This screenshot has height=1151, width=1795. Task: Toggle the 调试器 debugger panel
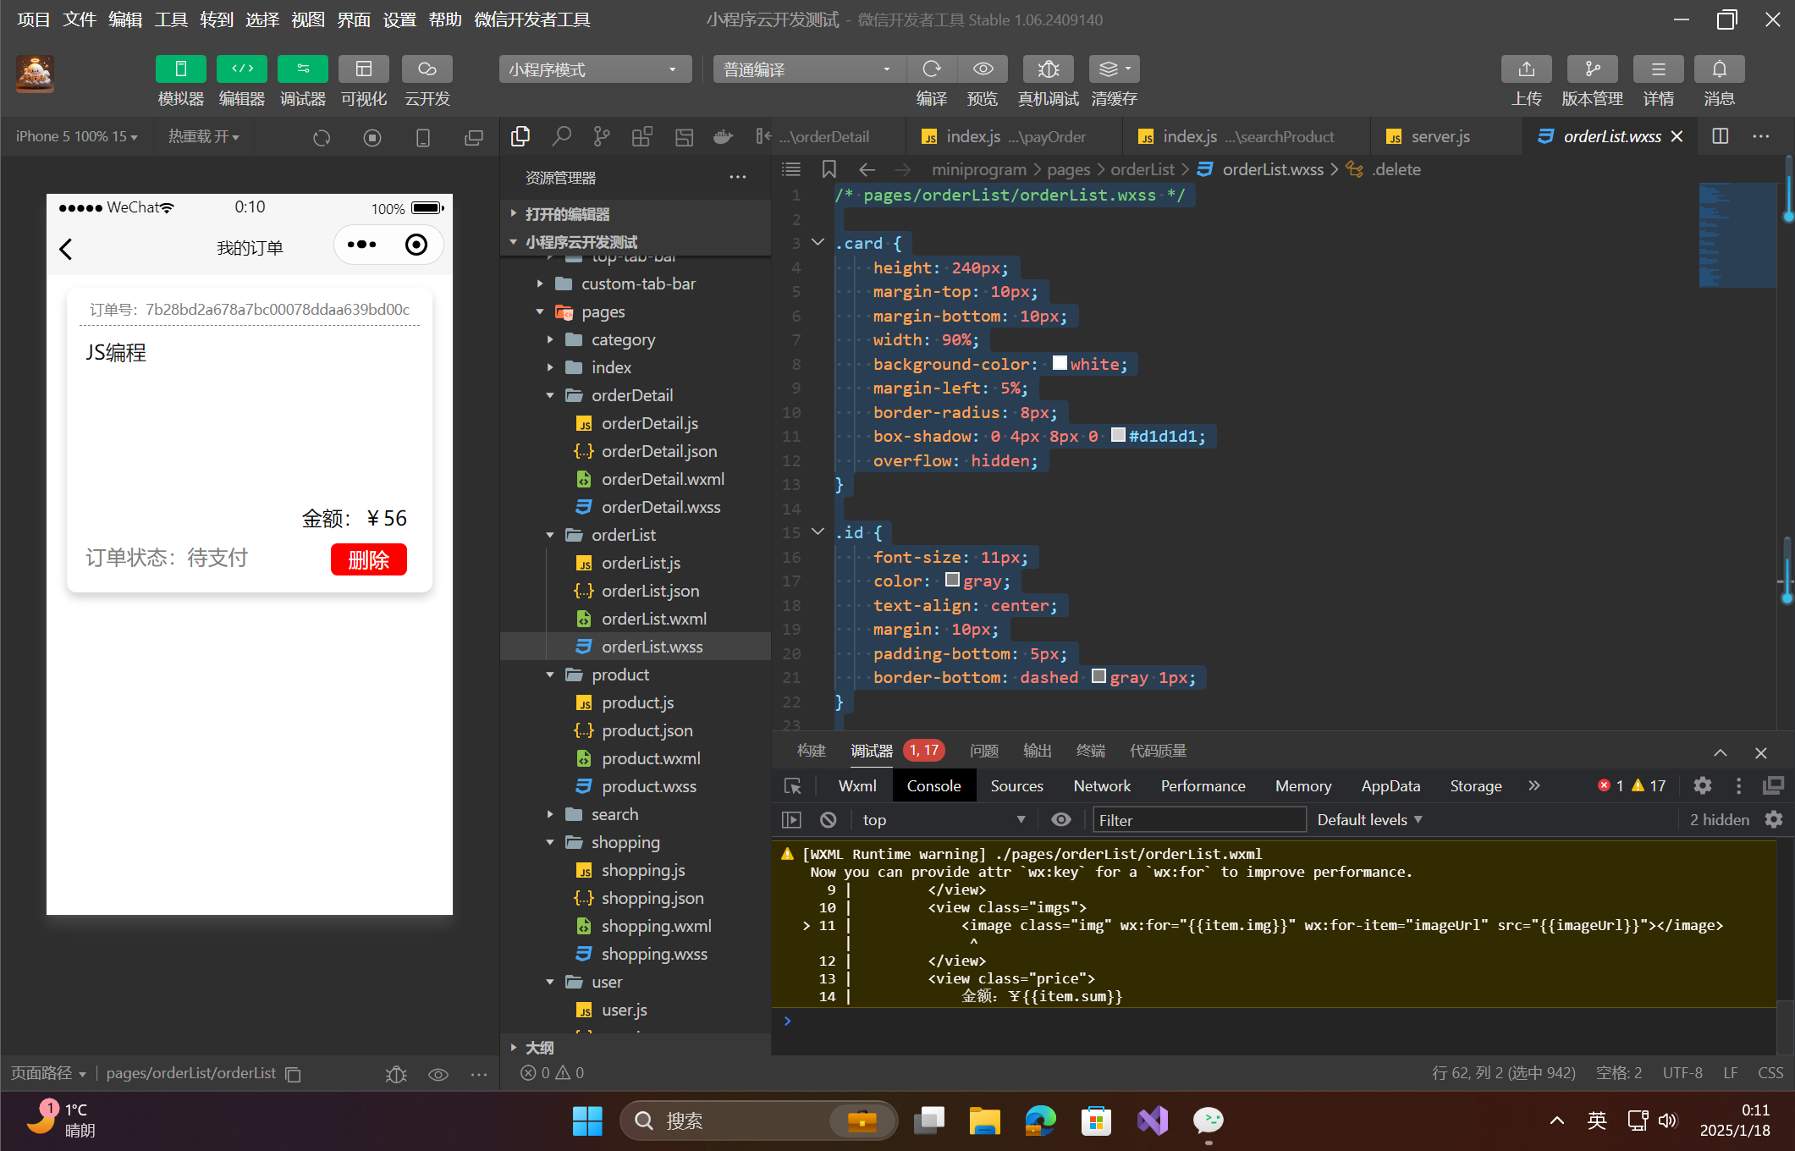pos(302,69)
